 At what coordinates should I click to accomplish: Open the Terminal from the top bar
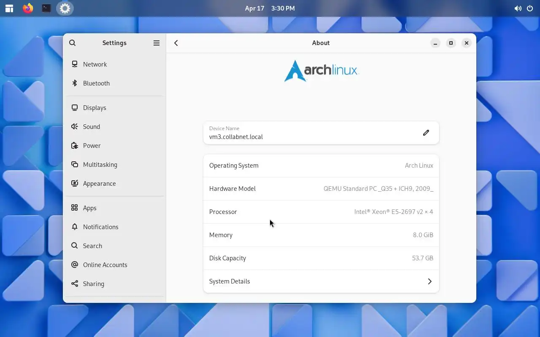pyautogui.click(x=46, y=8)
